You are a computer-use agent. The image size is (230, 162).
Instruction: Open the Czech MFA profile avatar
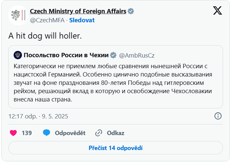tap(18, 15)
